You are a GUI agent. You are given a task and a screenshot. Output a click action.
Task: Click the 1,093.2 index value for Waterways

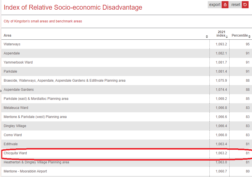click(221, 44)
